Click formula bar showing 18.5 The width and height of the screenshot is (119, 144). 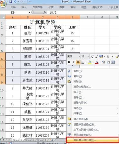click(x=83, y=13)
